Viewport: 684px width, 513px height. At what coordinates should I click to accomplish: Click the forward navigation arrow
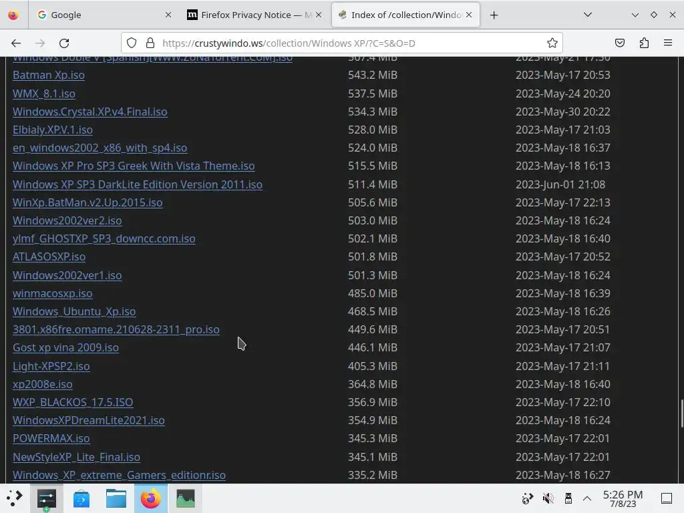click(x=40, y=43)
